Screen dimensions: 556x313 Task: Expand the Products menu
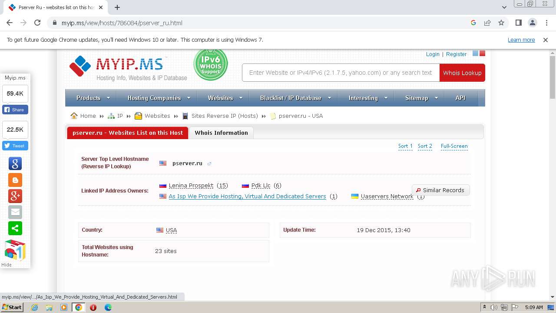click(93, 98)
